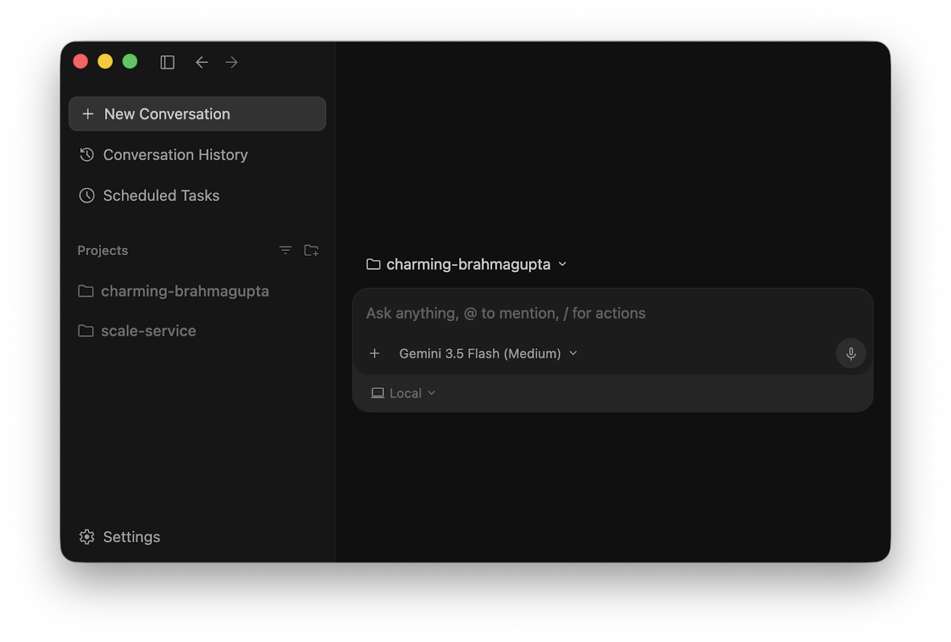Focus the Ask anything input field
951x642 pixels.
pos(612,313)
